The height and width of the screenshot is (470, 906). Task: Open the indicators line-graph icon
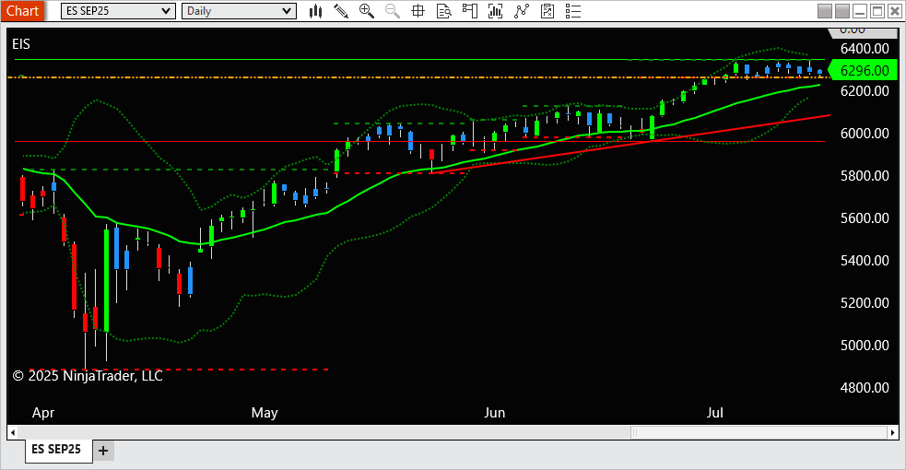click(x=521, y=11)
